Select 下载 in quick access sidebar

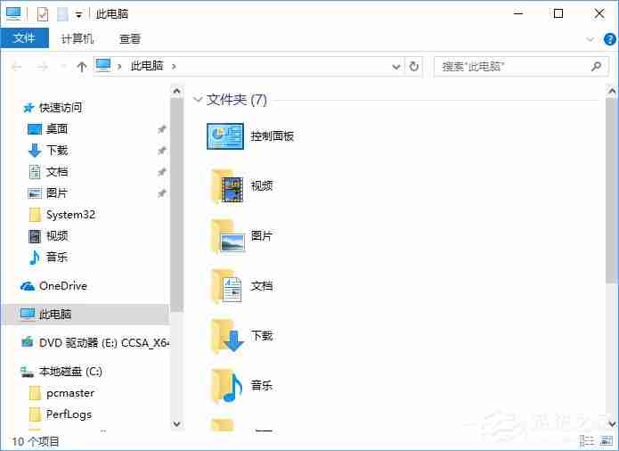(x=57, y=150)
